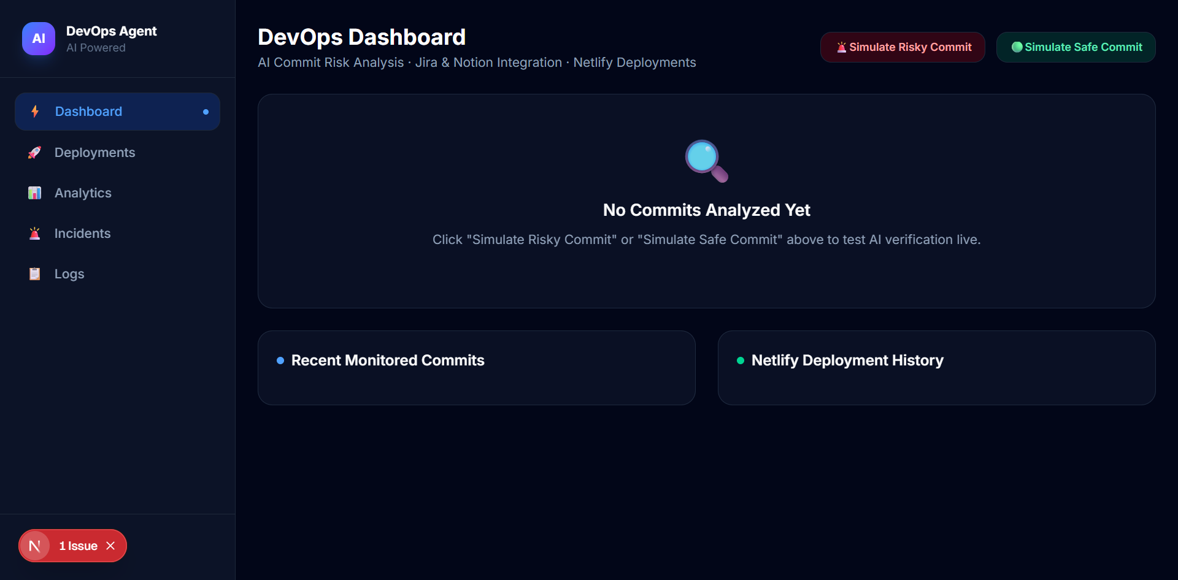Click the AI Powered subtitle

[96, 48]
